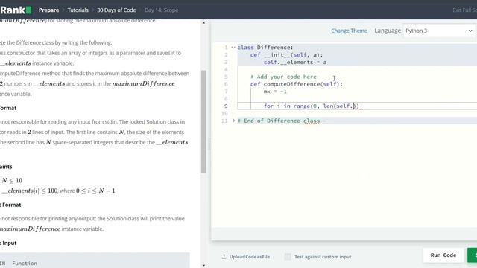The width and height of the screenshot is (477, 268).
Task: Click the problem panel scrollbar thumb
Action: pos(203,121)
